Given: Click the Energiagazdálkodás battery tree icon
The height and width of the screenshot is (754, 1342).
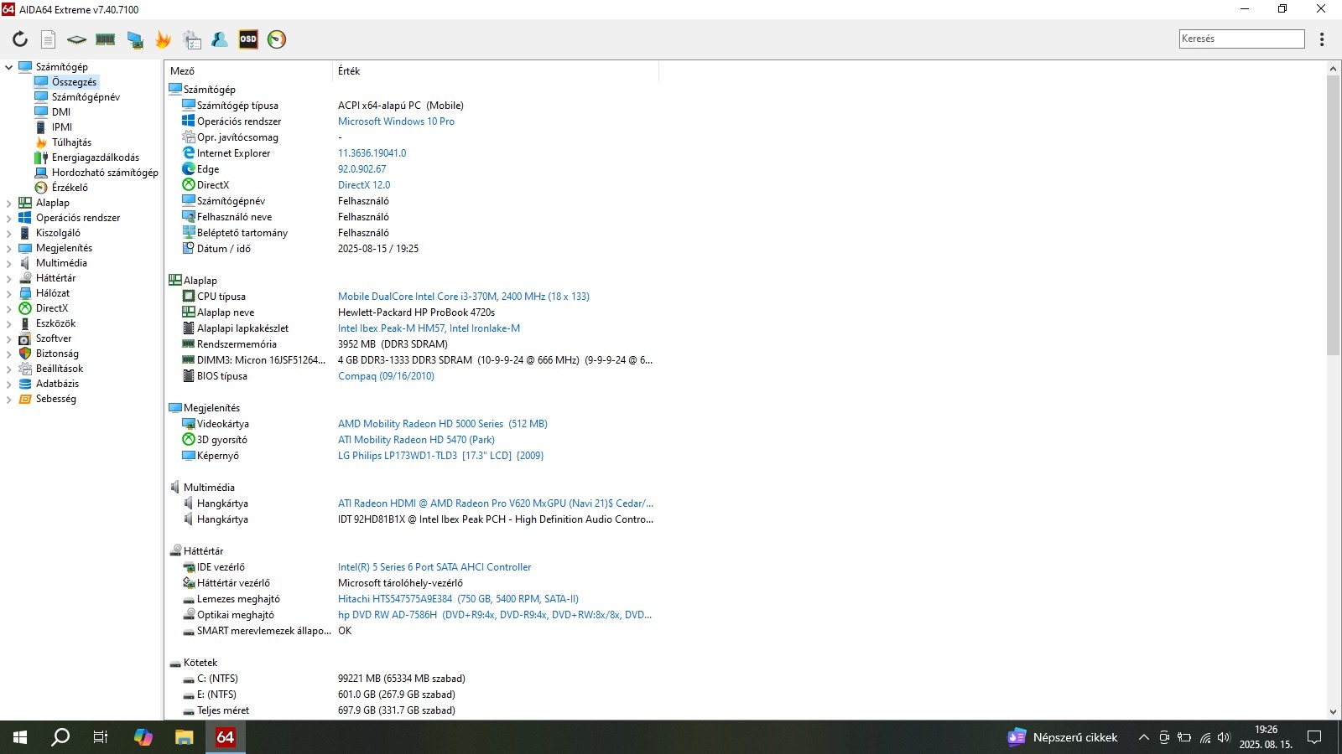Looking at the screenshot, I should 41,158.
